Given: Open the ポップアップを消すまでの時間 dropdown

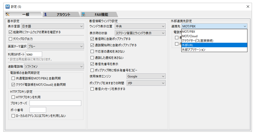Looking at the screenshot, I should pos(146,83).
